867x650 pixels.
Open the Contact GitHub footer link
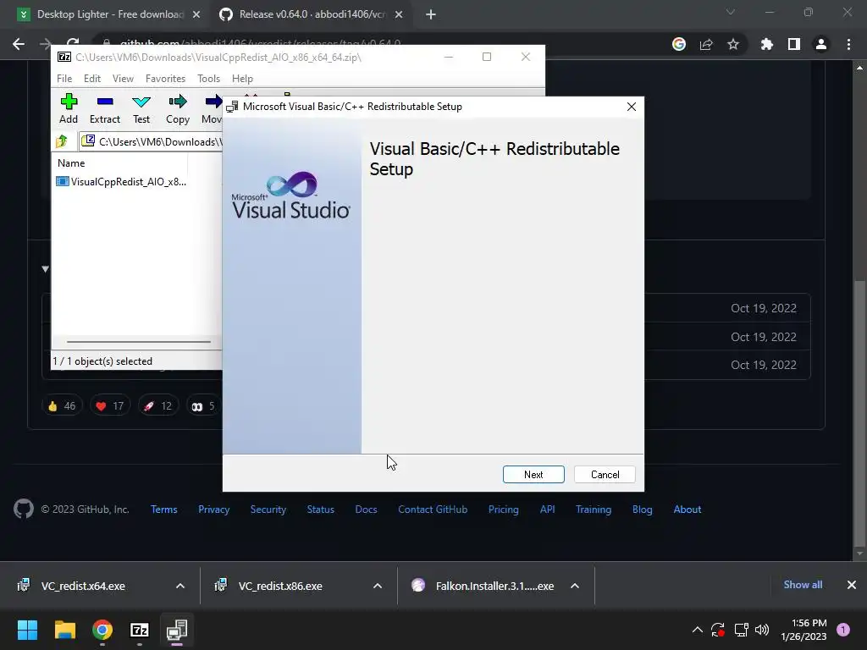[433, 509]
